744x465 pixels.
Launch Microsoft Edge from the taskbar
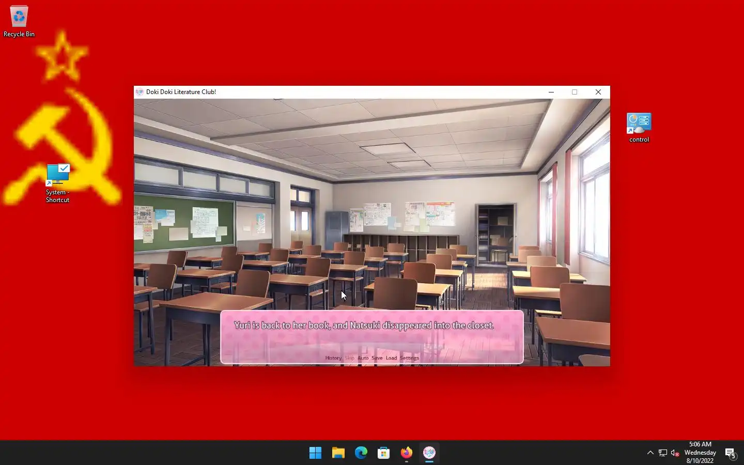[x=361, y=453]
